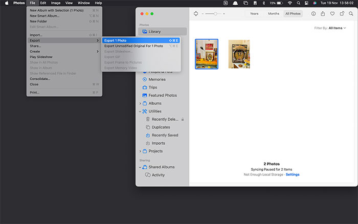
Task: Open the Share icon in toolbar
Action: 323,14
